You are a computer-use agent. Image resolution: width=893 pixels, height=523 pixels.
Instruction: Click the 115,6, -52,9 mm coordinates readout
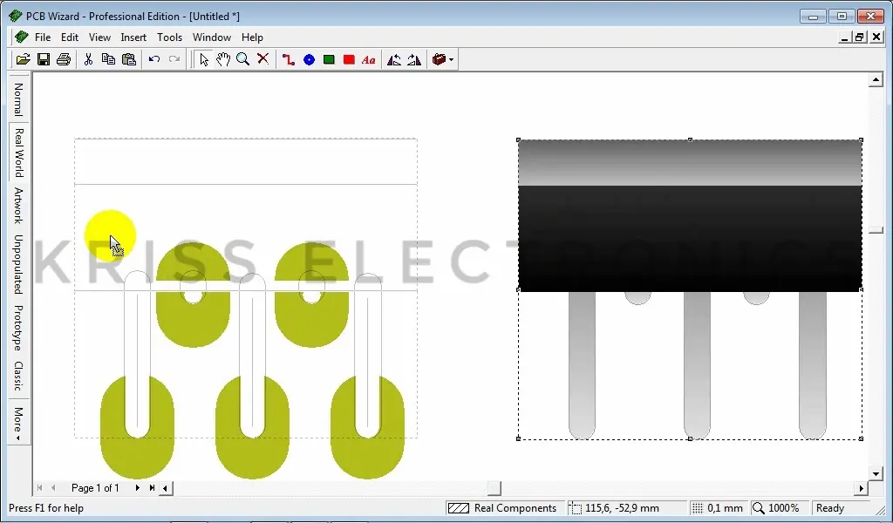point(626,508)
